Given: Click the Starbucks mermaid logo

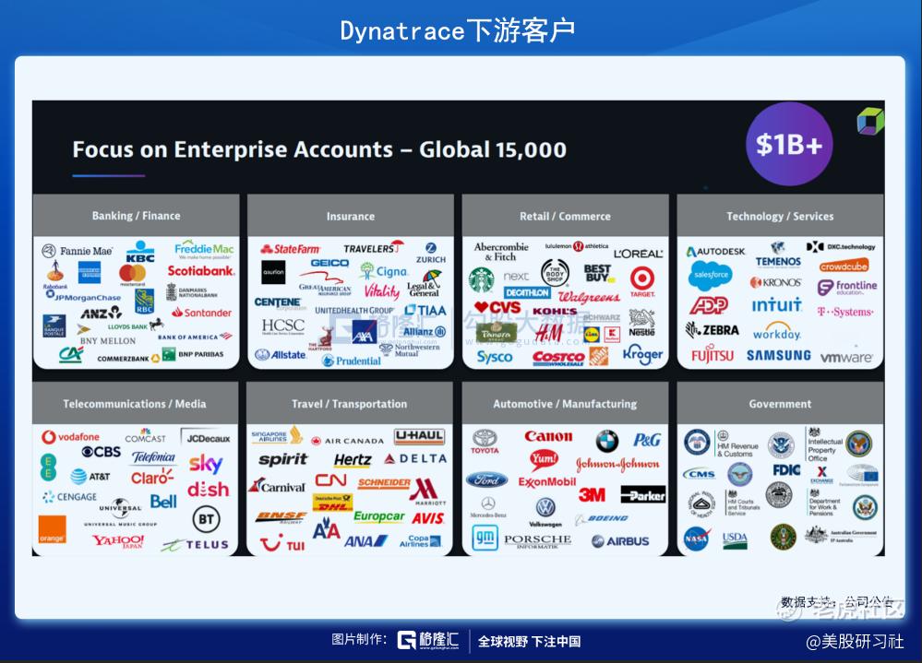Looking at the screenshot, I should tap(481, 279).
